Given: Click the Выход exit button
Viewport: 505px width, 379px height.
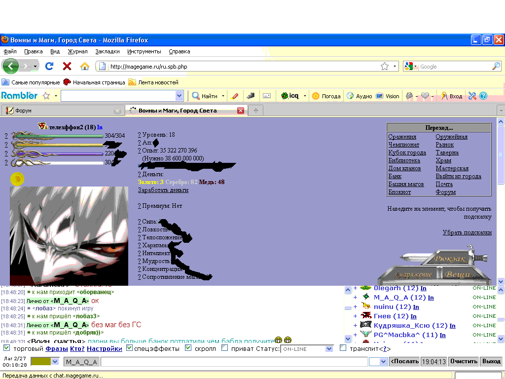Looking at the screenshot, I should (x=491, y=361).
